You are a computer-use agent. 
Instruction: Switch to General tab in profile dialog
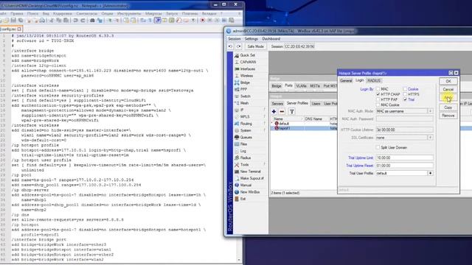[x=346, y=80]
